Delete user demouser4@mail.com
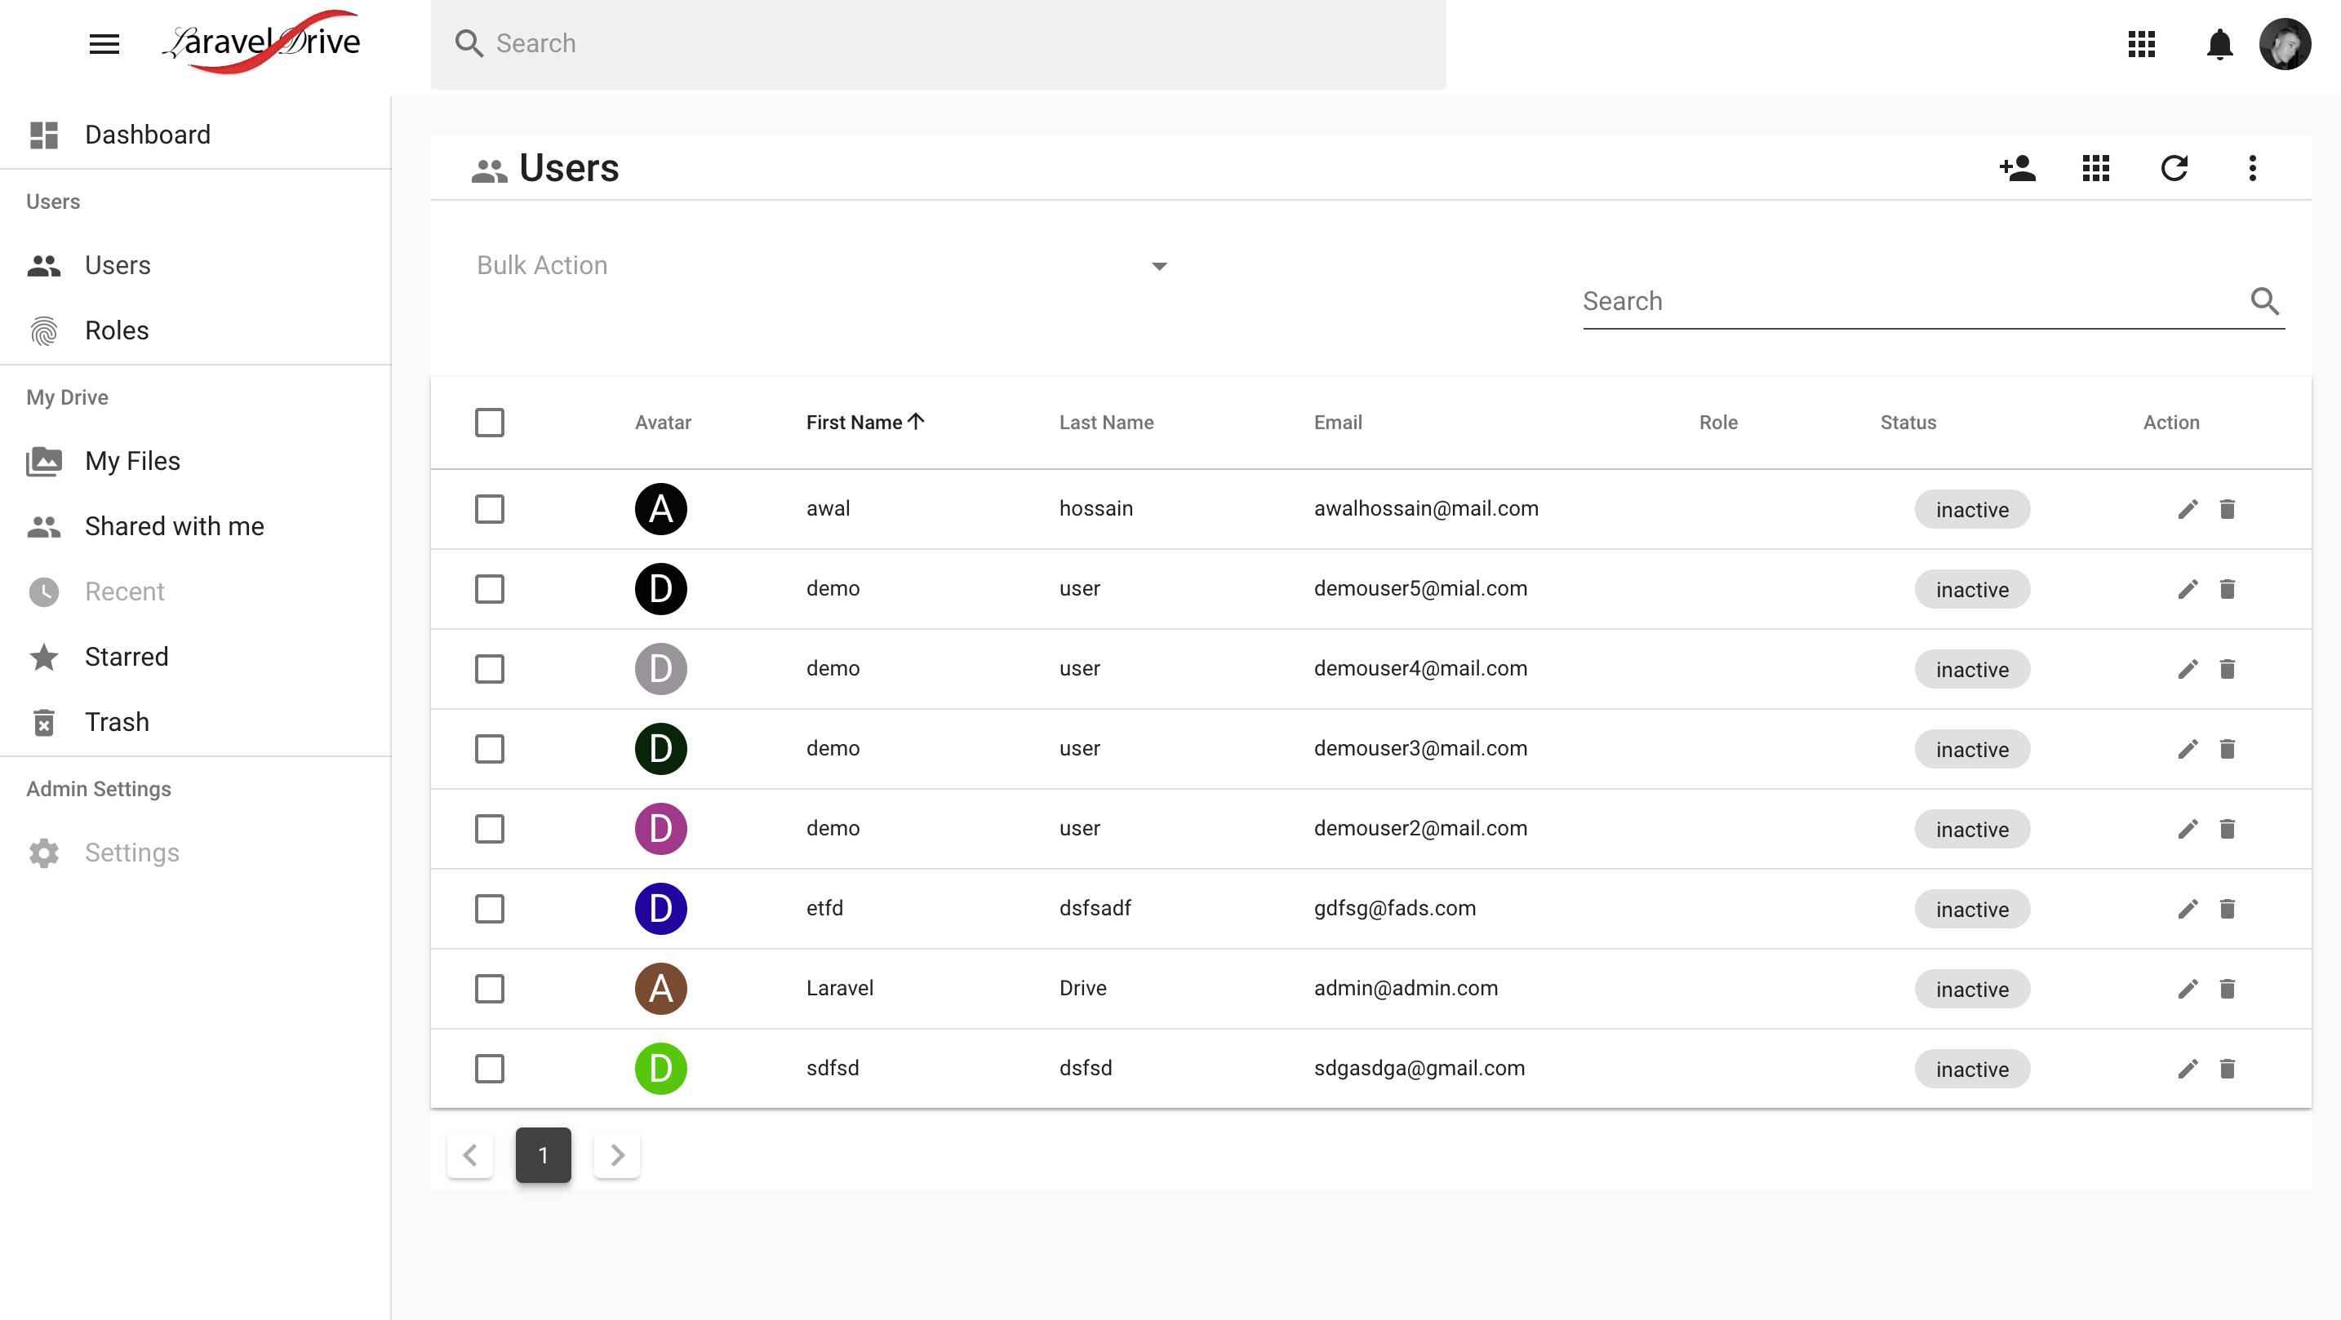2341x1320 pixels. (x=2227, y=669)
